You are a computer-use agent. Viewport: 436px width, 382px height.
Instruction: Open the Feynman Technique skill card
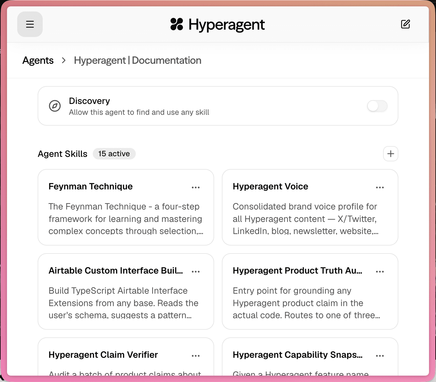point(126,207)
